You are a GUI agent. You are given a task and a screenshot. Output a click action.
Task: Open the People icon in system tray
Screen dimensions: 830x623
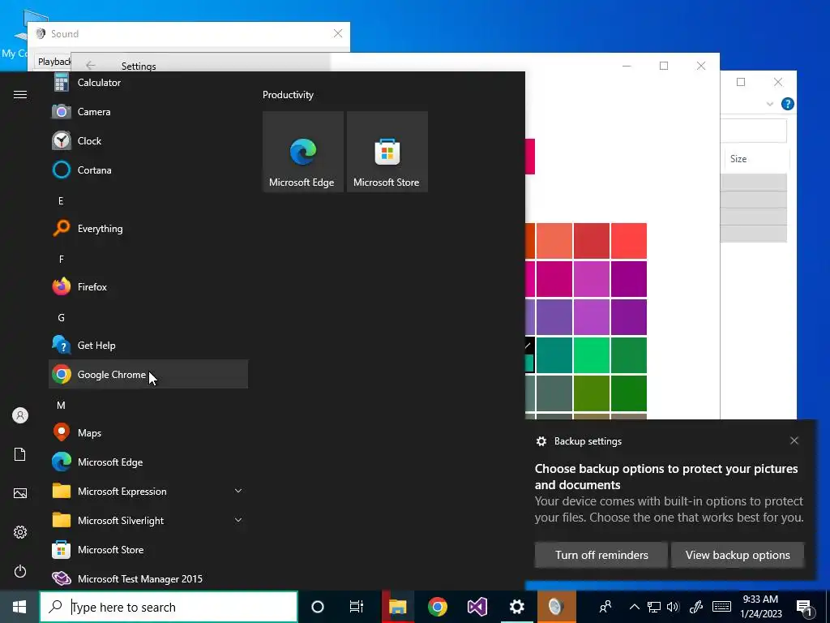[x=605, y=607]
